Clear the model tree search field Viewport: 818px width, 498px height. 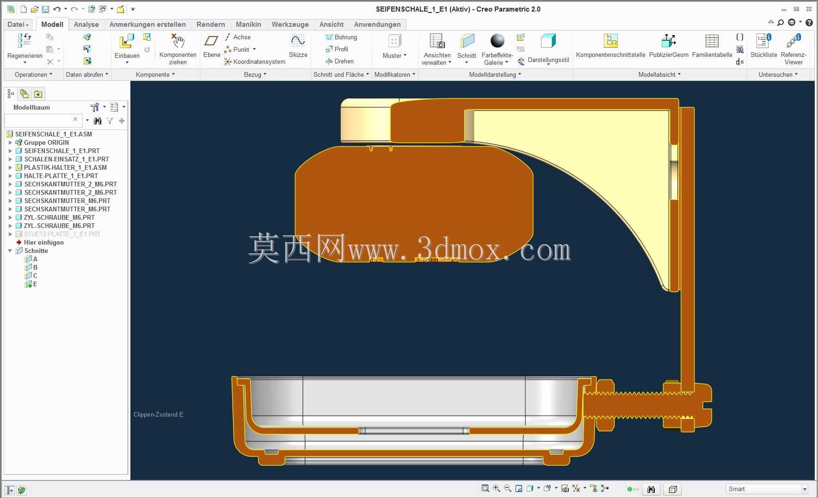75,119
